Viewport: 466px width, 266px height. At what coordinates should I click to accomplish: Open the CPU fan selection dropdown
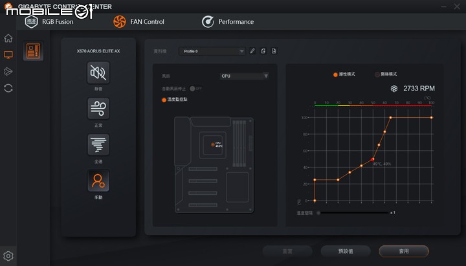tap(244, 76)
